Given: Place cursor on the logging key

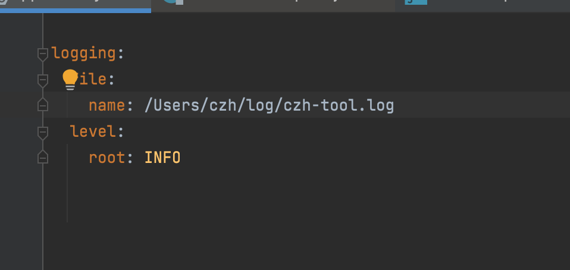Looking at the screenshot, I should point(83,54).
